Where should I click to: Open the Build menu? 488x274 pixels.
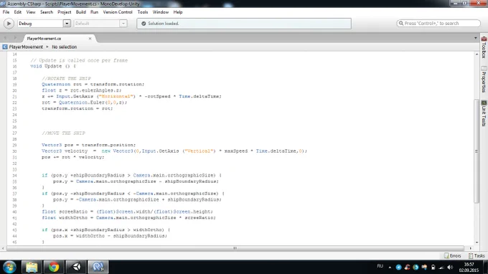(x=81, y=12)
